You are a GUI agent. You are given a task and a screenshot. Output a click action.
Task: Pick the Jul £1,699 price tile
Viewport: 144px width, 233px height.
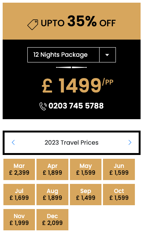pos(19,195)
